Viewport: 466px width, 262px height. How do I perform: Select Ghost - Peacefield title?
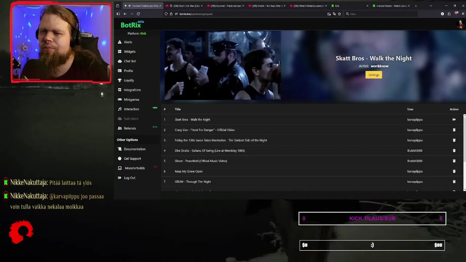coord(201,161)
